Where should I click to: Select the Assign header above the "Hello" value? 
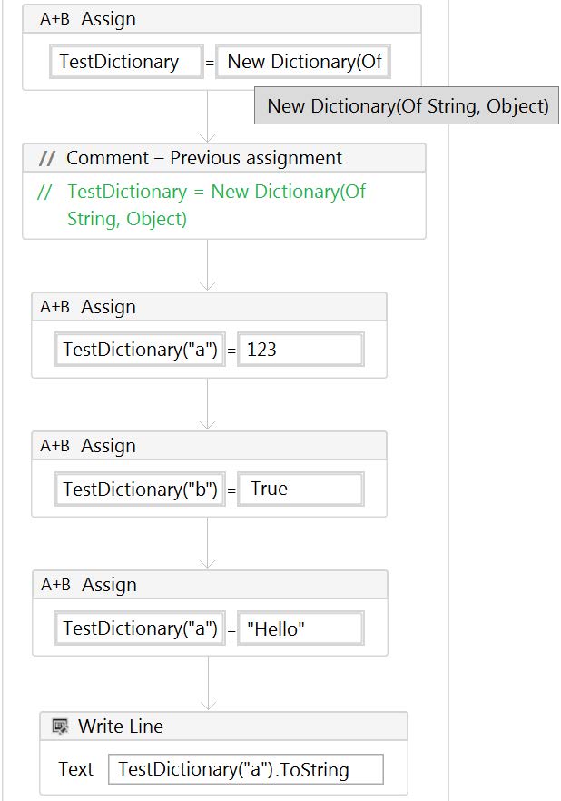[210, 585]
